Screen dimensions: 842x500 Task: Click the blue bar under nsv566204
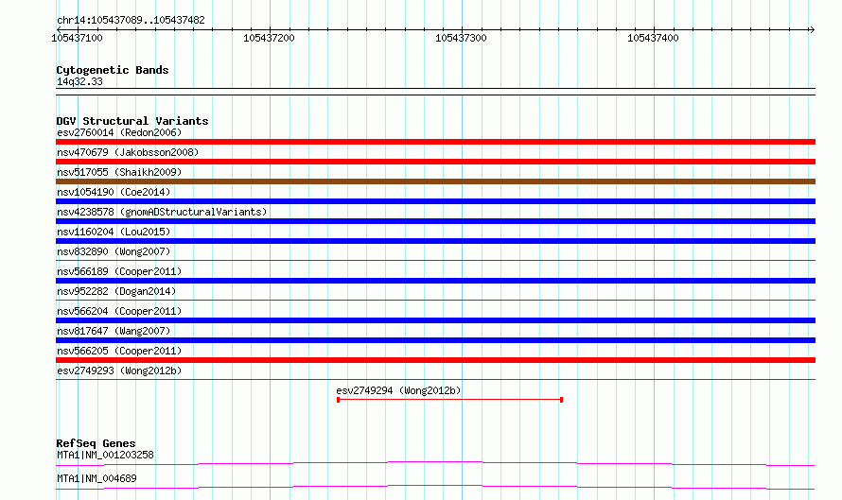click(435, 320)
